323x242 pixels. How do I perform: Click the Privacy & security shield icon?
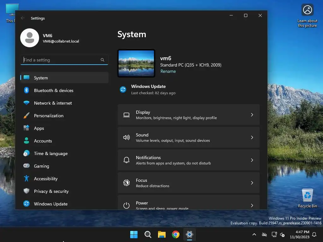[26, 191]
